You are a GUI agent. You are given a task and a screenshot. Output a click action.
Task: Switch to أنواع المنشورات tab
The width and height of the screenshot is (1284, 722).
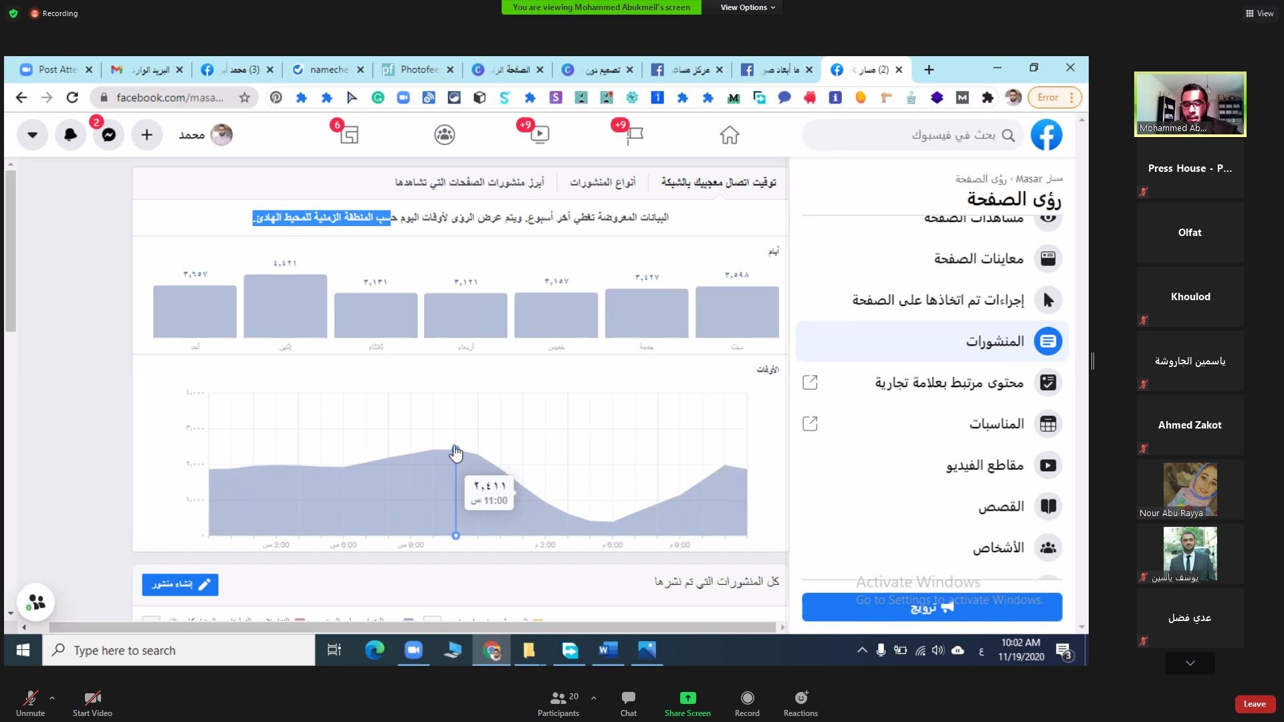pos(603,183)
